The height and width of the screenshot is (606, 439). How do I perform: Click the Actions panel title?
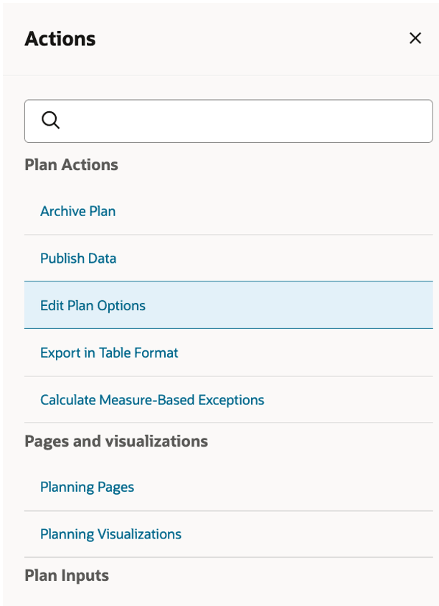(60, 39)
